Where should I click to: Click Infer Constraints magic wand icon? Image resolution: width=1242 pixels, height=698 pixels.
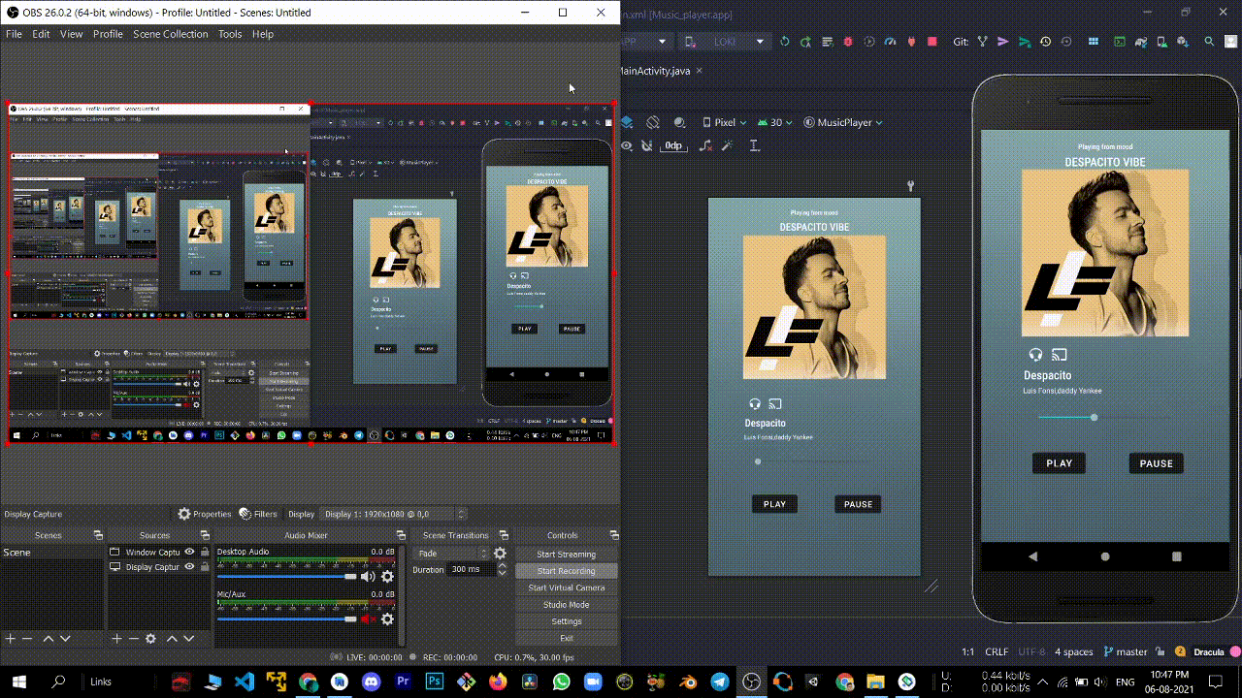click(x=726, y=145)
